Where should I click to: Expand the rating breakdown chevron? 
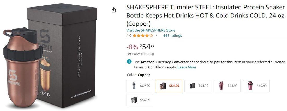[x=157, y=36]
